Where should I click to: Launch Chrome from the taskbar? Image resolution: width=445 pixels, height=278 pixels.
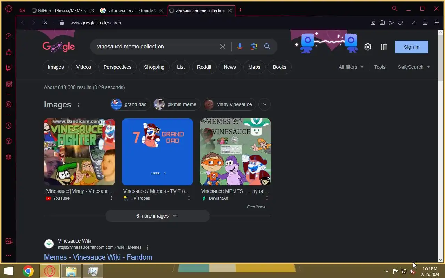coord(28,271)
